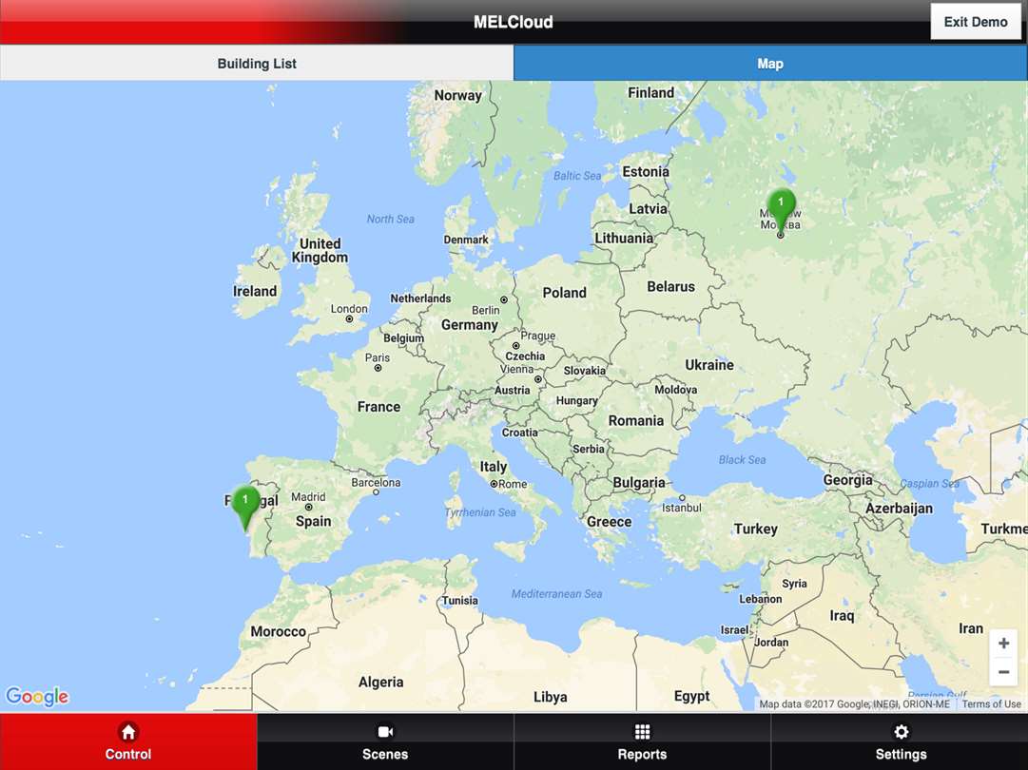
Task: Open the Terms of Use link
Action: point(991,703)
